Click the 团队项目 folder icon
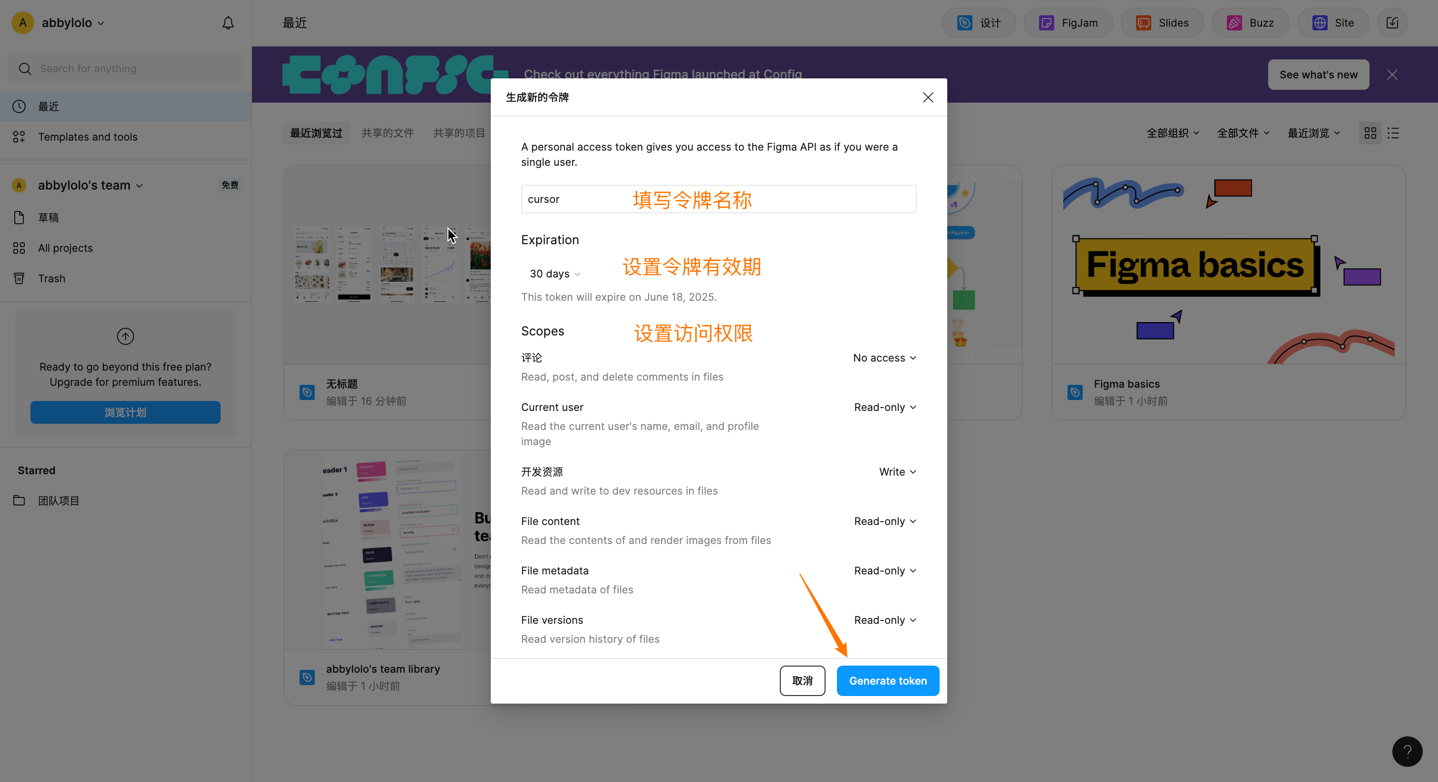The height and width of the screenshot is (782, 1438). pos(19,500)
